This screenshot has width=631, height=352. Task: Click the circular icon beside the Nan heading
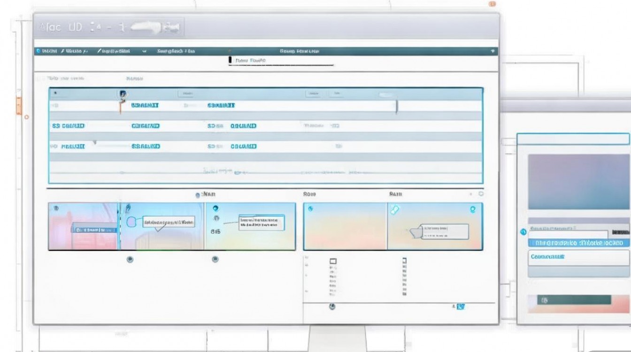point(198,195)
